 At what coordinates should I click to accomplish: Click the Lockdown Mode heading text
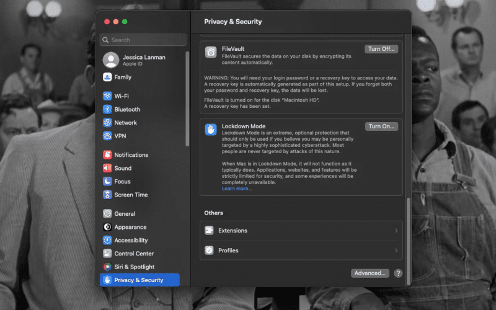pyautogui.click(x=243, y=126)
